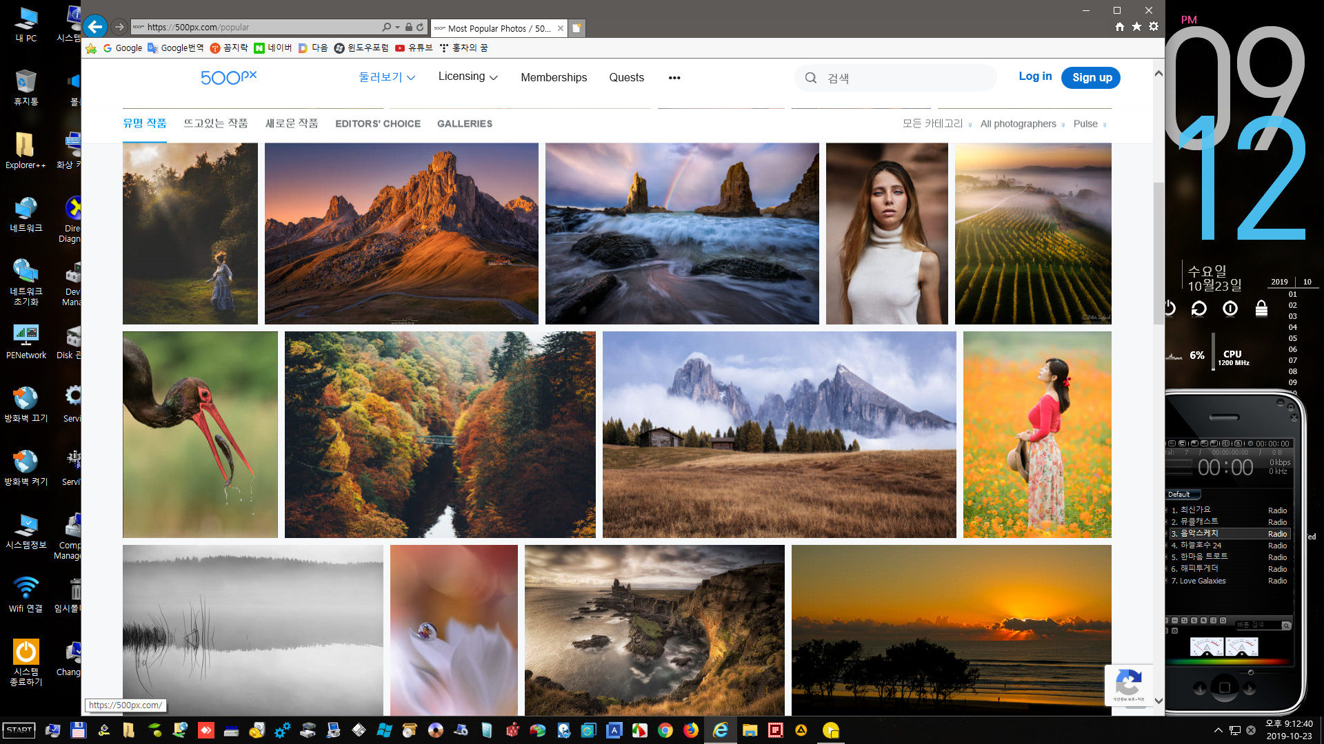The width and height of the screenshot is (1324, 744).
Task: Show hidden system tray icons
Action: coord(1218,730)
